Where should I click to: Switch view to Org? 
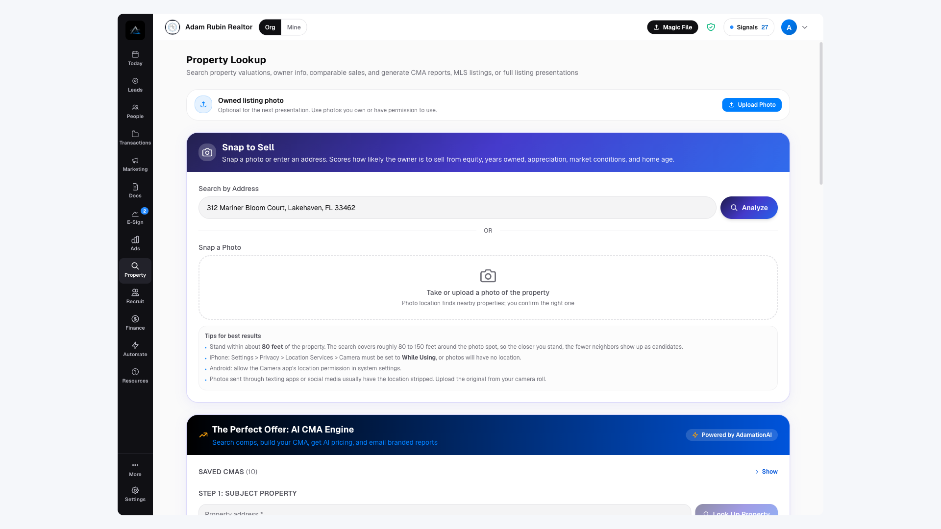click(x=270, y=27)
